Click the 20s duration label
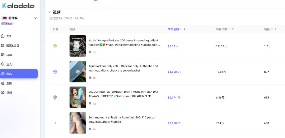The width and height of the screenshot is (285, 138). click(x=94, y=52)
